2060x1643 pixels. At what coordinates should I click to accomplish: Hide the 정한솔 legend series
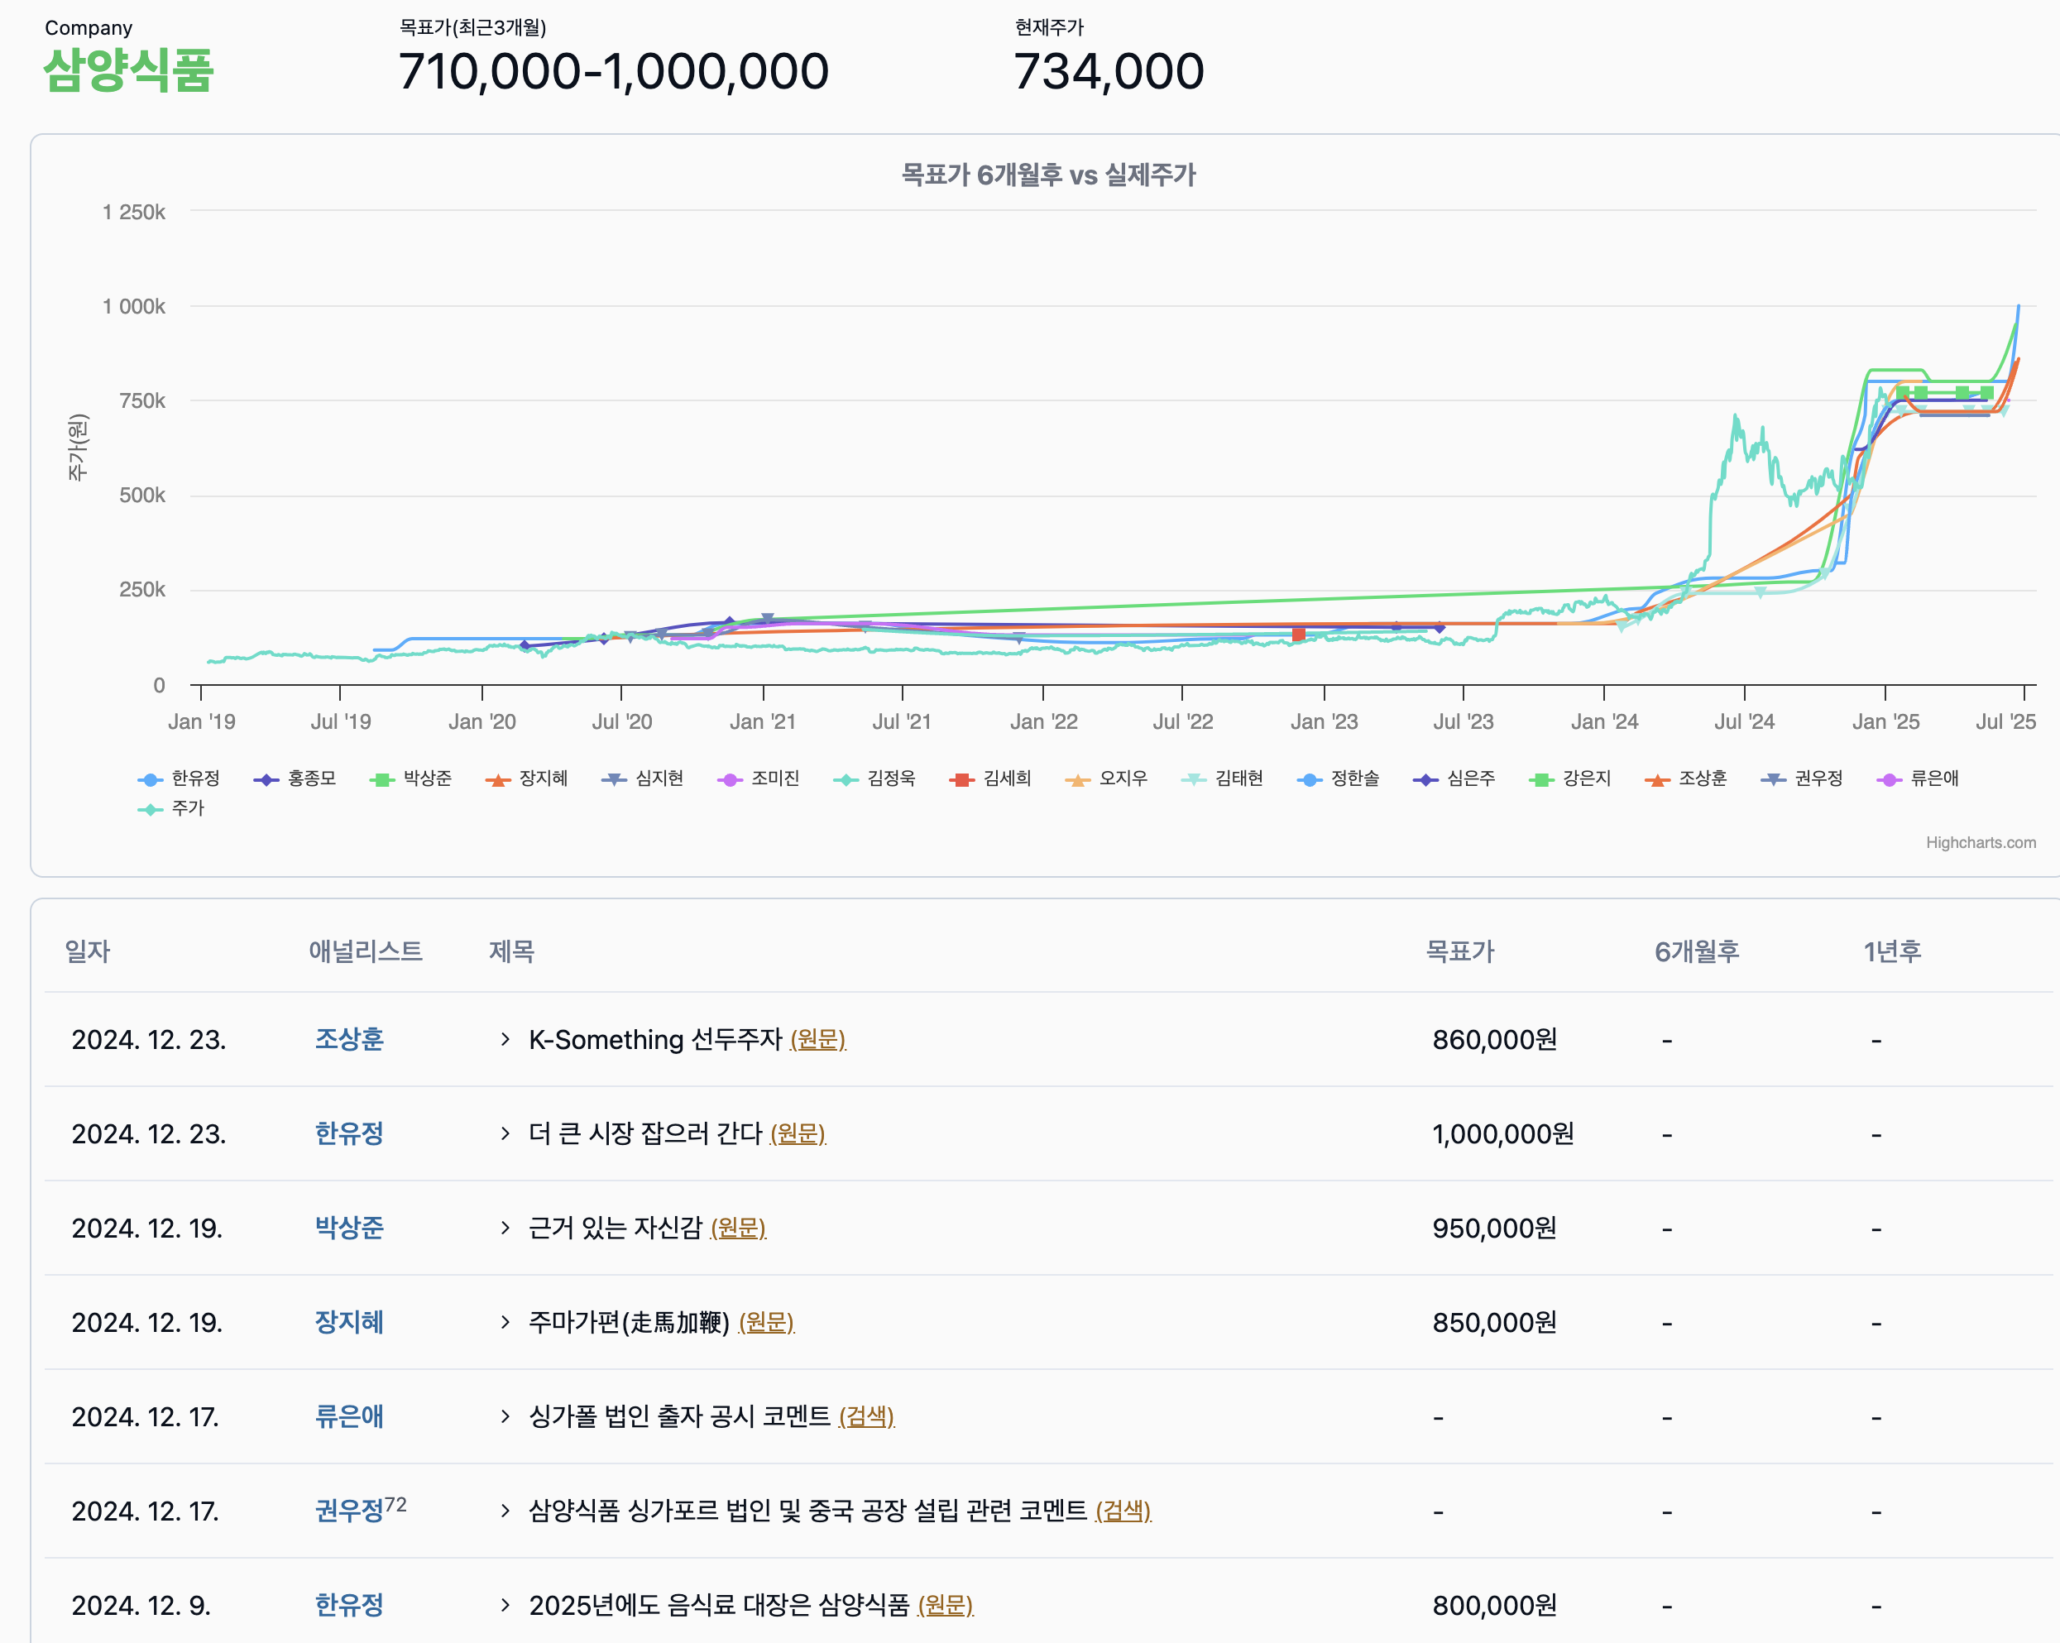coord(1339,778)
